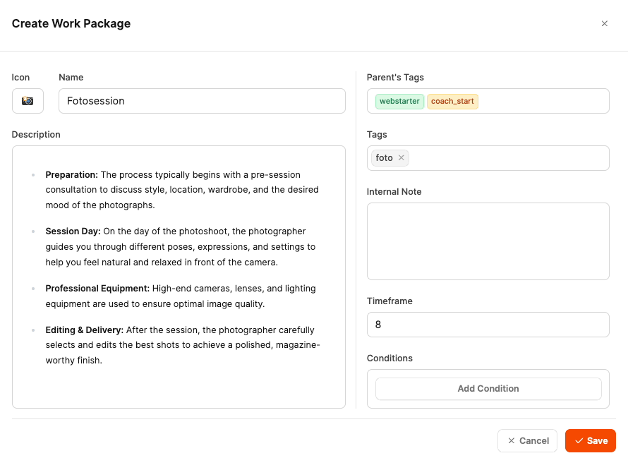Screen dimensions: 628x470
Task: Click the Professional Equipment bullet text
Action: tap(181, 296)
